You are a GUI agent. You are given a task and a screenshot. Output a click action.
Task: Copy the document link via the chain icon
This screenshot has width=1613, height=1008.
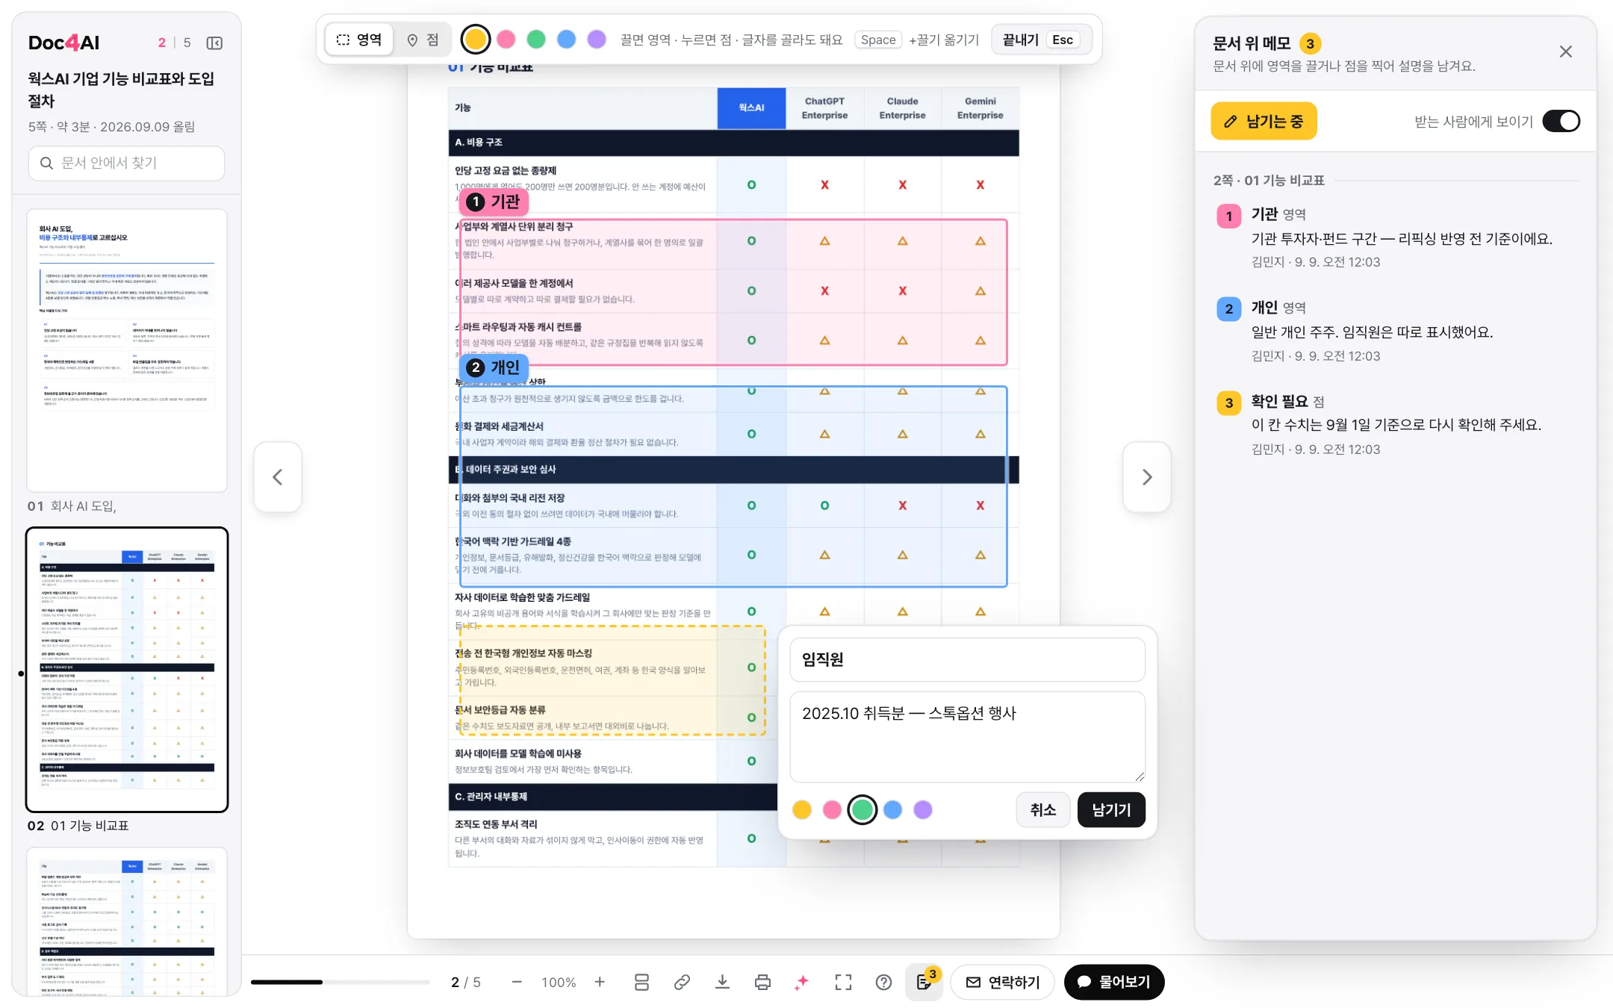(x=682, y=982)
